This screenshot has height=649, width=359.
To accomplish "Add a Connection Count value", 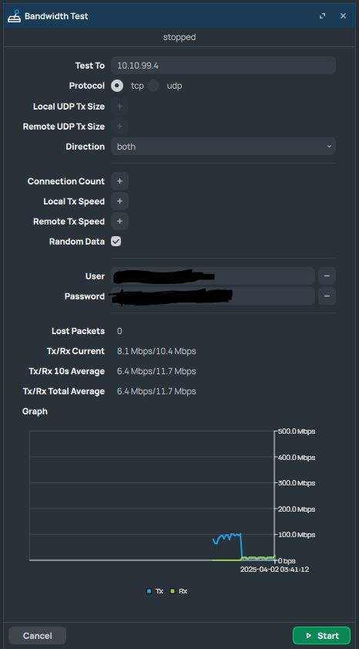I will click(x=119, y=181).
